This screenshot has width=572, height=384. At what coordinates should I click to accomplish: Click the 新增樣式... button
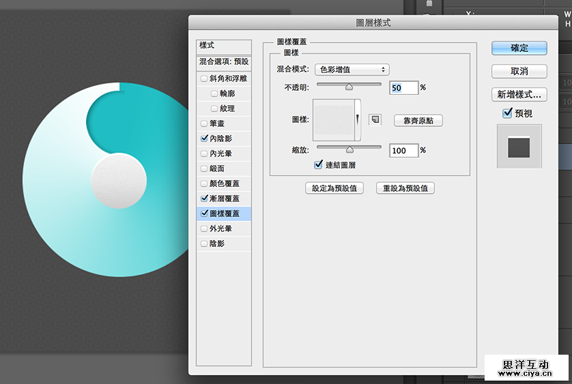519,94
